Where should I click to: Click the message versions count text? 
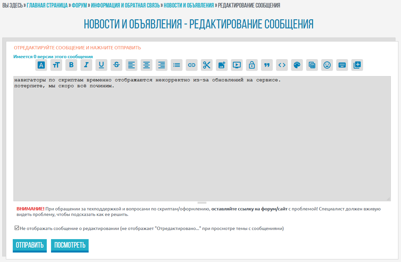click(53, 57)
